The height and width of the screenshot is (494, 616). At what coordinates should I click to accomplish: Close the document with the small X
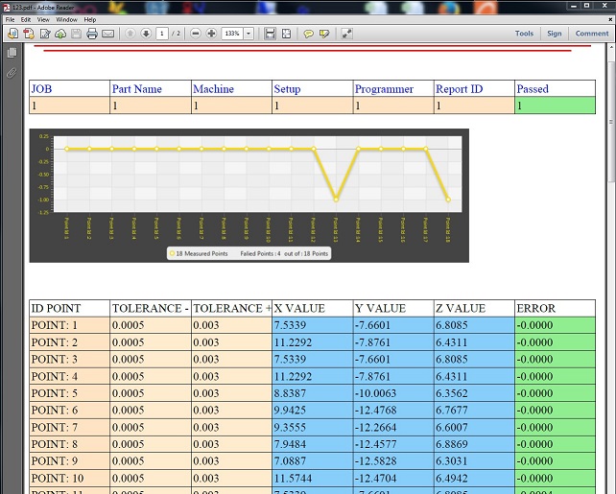coord(610,19)
